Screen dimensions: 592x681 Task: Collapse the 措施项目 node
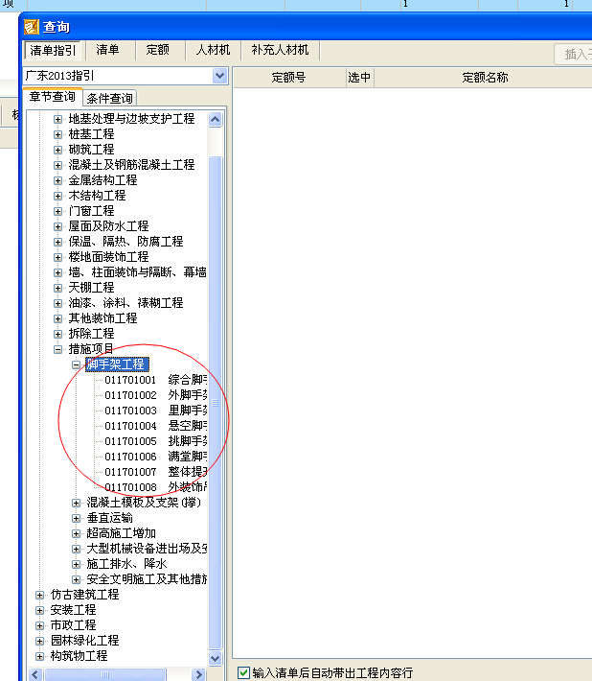click(57, 349)
